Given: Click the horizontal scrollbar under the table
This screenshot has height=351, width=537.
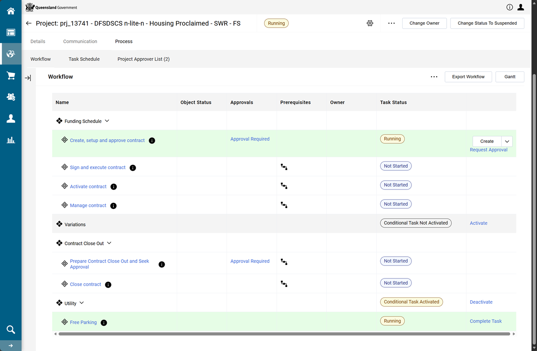Looking at the screenshot, I should 284,334.
